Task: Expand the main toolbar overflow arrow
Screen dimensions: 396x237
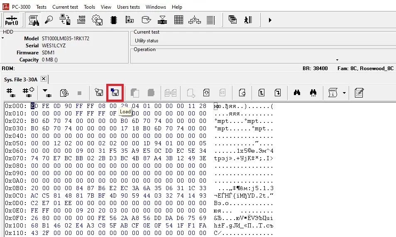Action: click(x=270, y=20)
